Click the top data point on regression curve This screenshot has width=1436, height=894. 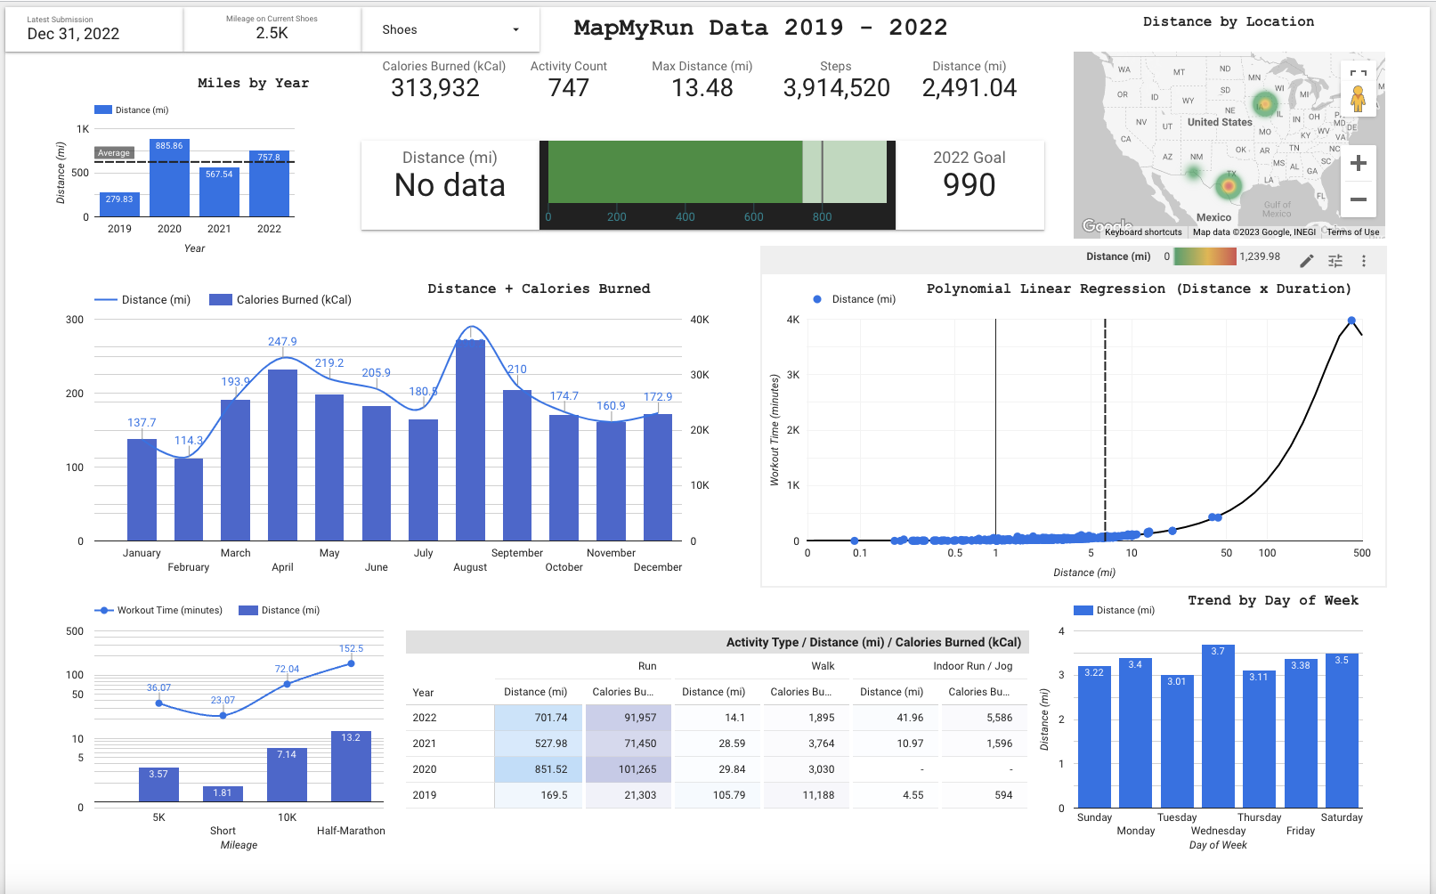click(x=1351, y=321)
